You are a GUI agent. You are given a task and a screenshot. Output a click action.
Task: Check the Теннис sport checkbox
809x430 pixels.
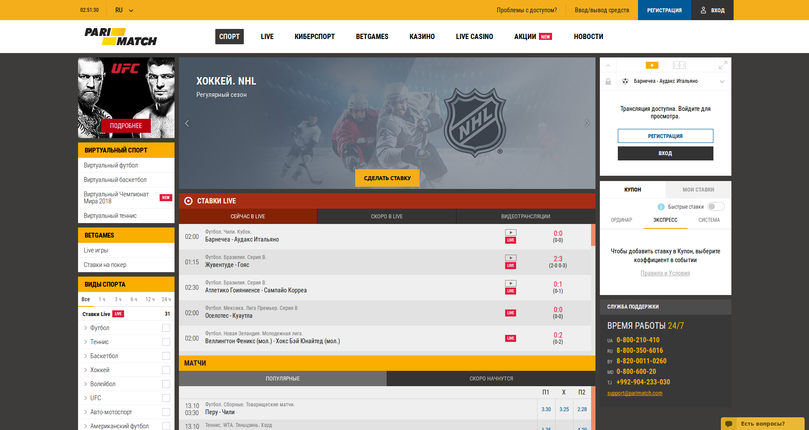pyautogui.click(x=166, y=342)
